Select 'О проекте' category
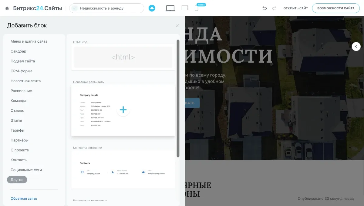 click(20, 150)
